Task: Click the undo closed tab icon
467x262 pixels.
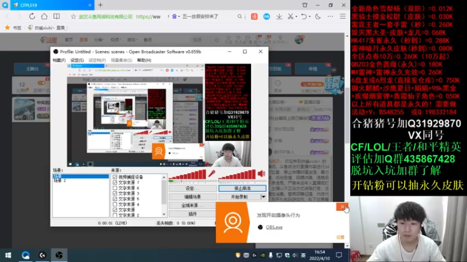Action: click(x=304, y=17)
